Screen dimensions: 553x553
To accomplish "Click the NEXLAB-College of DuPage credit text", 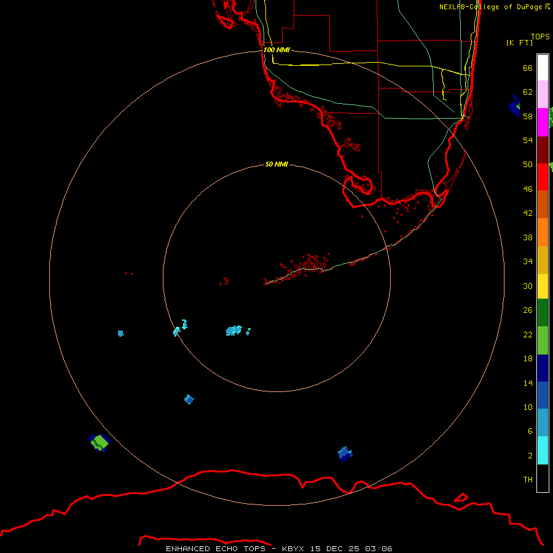I will (494, 7).
